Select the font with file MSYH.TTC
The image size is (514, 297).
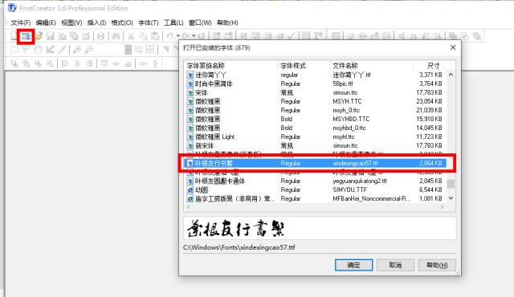pyautogui.click(x=316, y=101)
